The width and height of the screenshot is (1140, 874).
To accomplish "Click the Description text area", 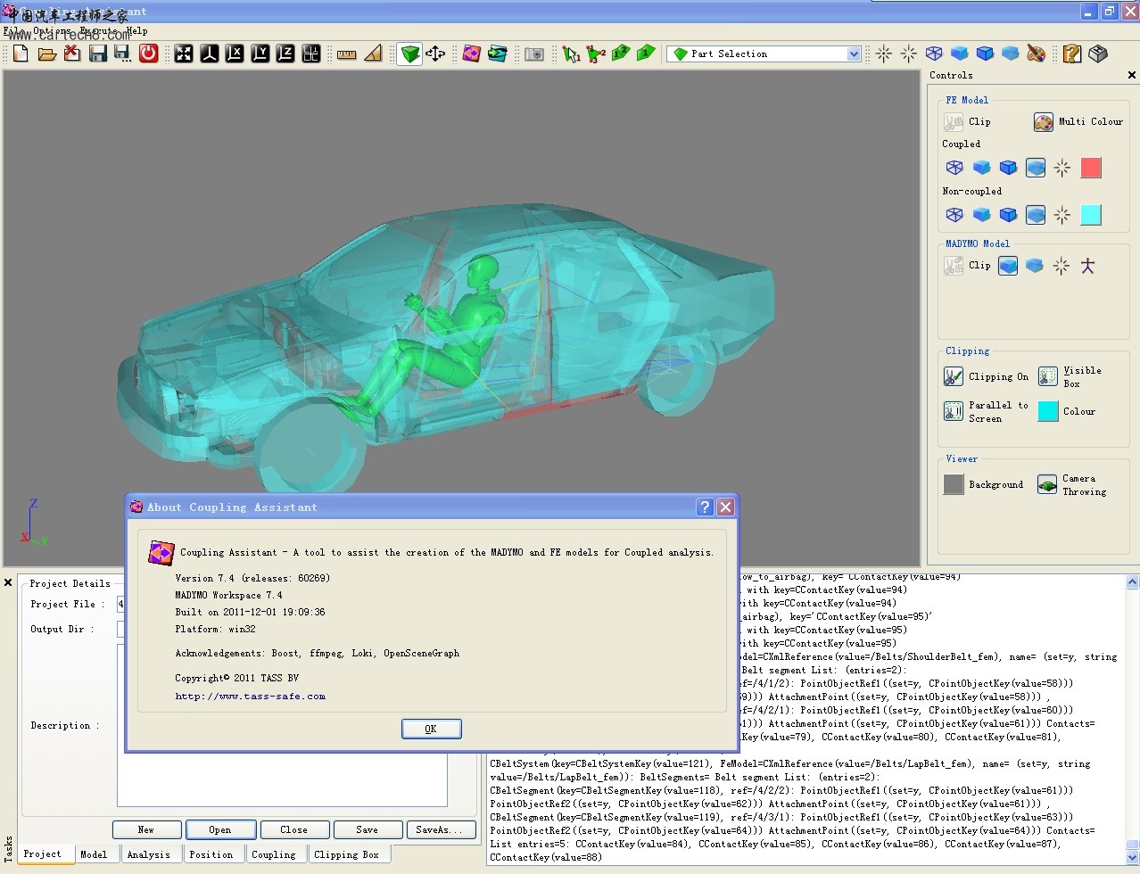I will point(282,724).
